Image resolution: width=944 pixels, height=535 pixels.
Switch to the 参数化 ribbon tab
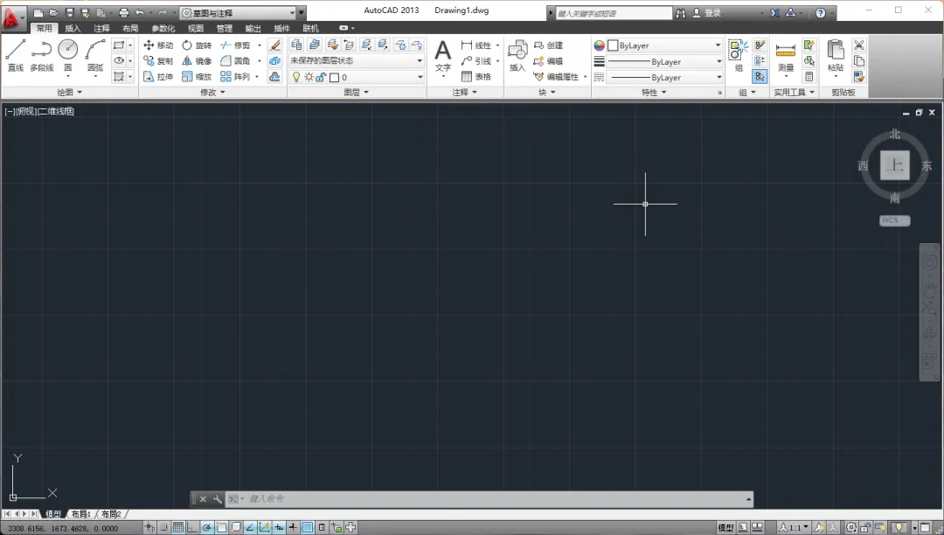click(x=163, y=28)
